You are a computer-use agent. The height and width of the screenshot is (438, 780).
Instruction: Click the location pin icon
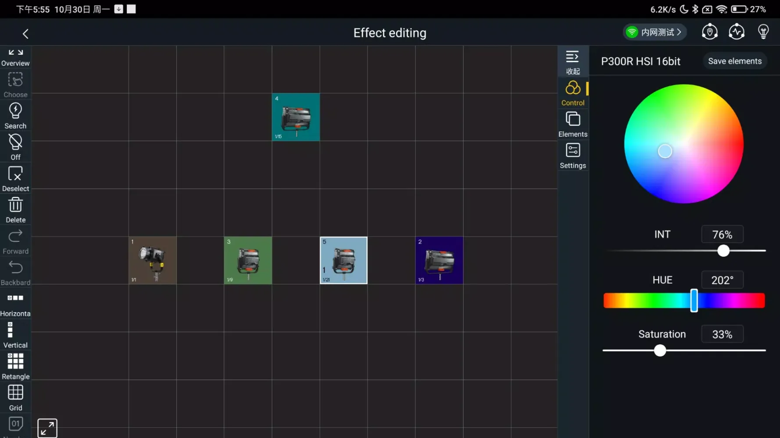pos(709,32)
